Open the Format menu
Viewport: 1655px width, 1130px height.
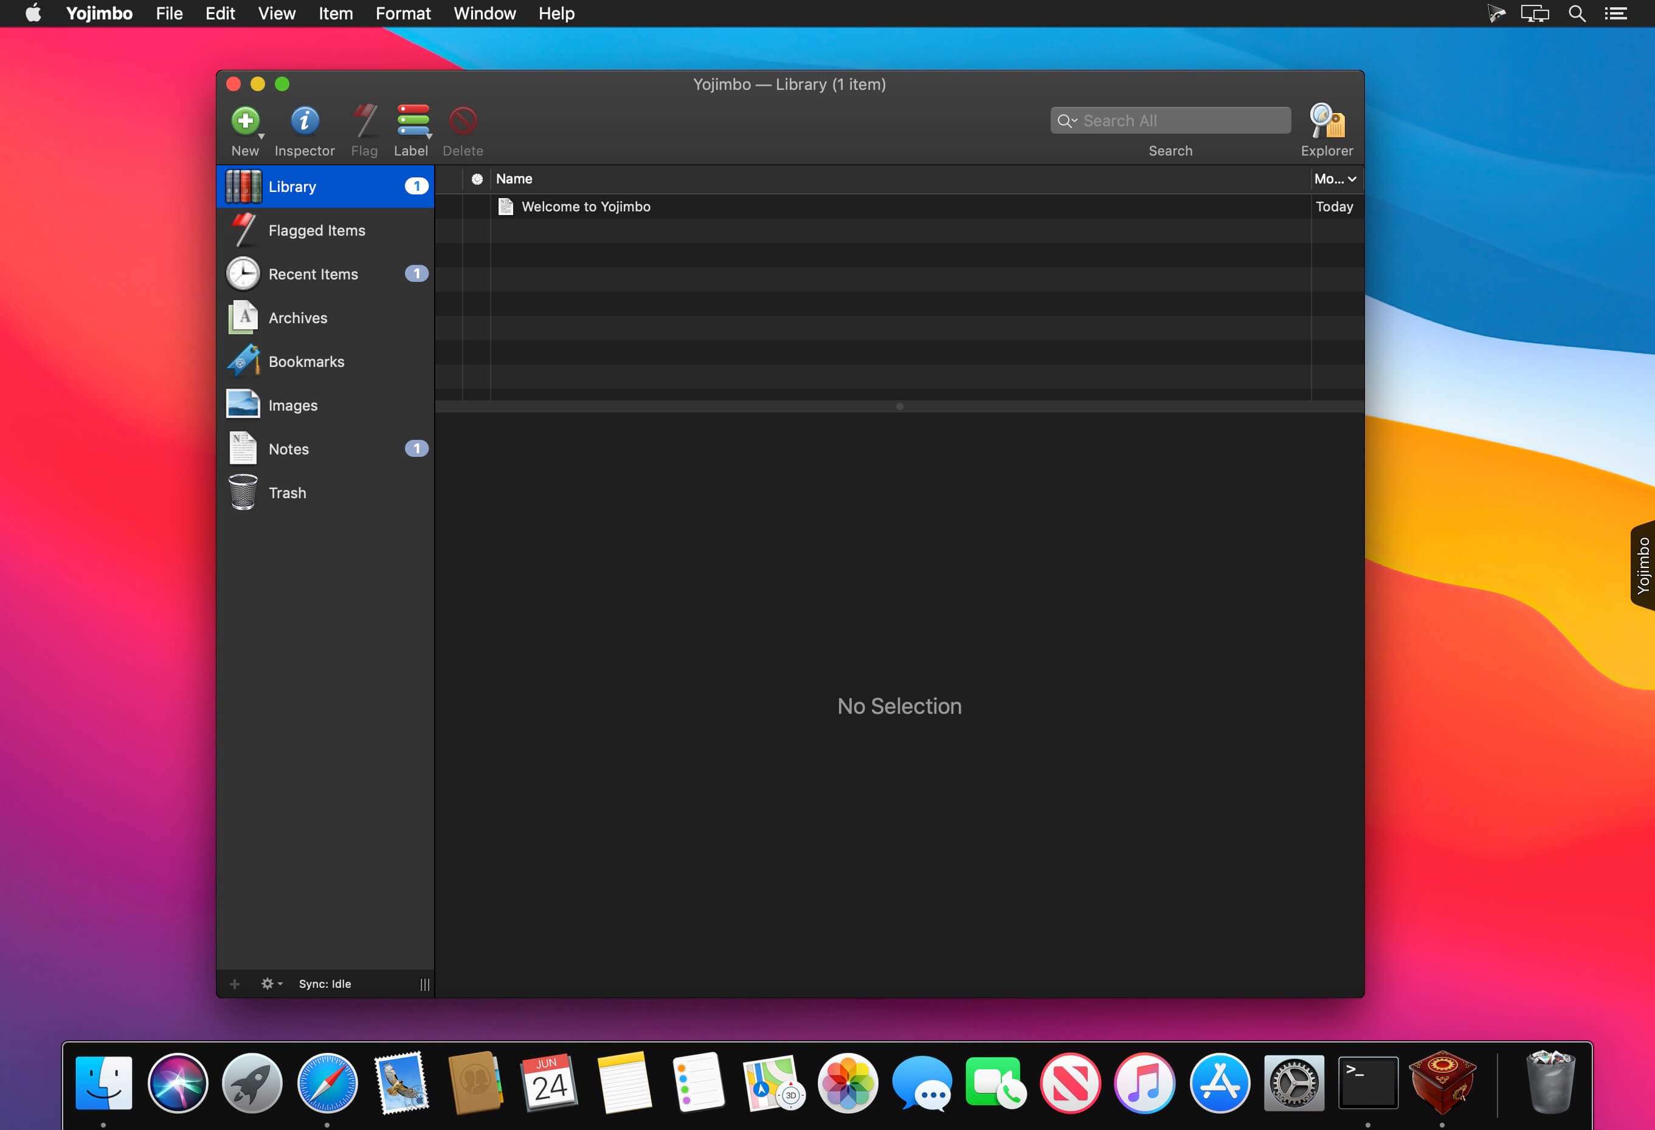(x=403, y=13)
